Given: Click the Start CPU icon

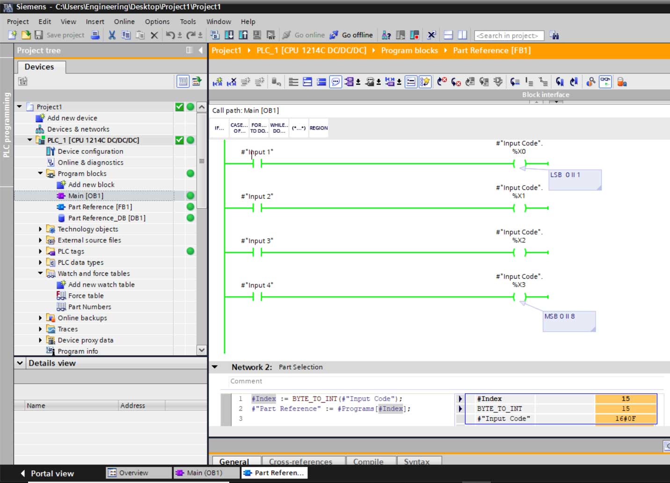Looking at the screenshot, I should click(x=401, y=35).
